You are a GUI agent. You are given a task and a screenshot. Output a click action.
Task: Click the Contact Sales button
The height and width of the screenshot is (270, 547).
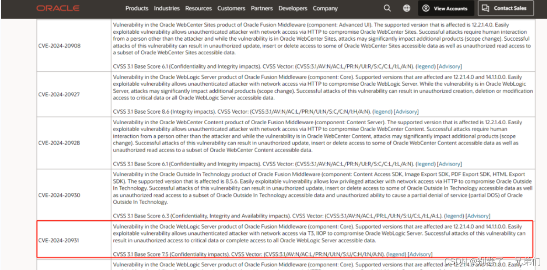click(506, 8)
